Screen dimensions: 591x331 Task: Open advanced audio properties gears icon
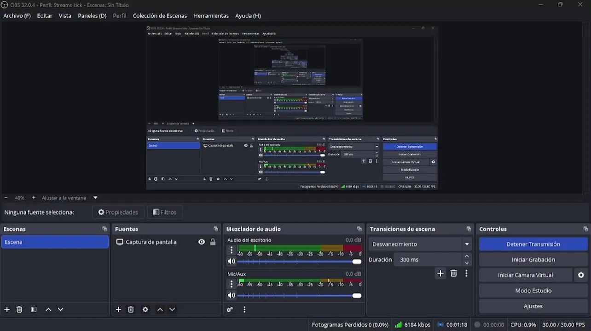230,309
